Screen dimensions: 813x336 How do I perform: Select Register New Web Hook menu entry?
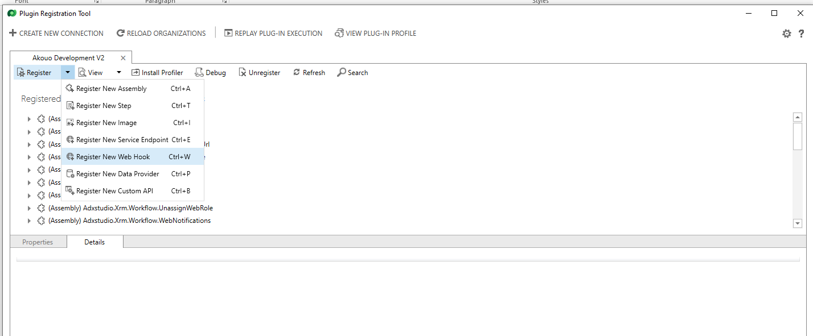click(x=113, y=156)
